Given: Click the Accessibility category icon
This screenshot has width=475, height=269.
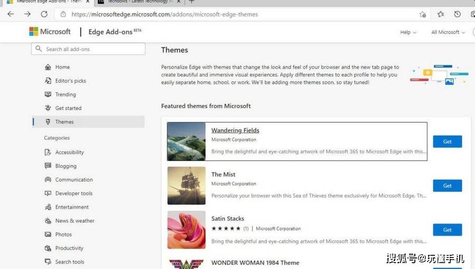Looking at the screenshot, I should (48, 152).
